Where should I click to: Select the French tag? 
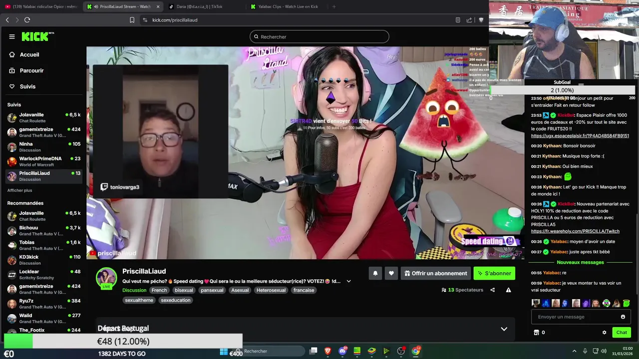pos(159,290)
